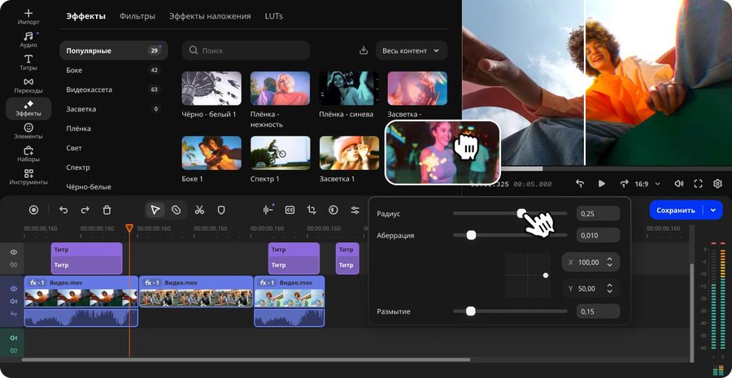Click the trash delete icon
Viewport: 732px width, 378px height.
pyautogui.click(x=107, y=210)
